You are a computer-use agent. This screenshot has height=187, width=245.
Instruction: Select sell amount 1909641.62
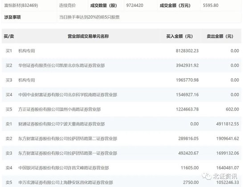click(x=228, y=139)
